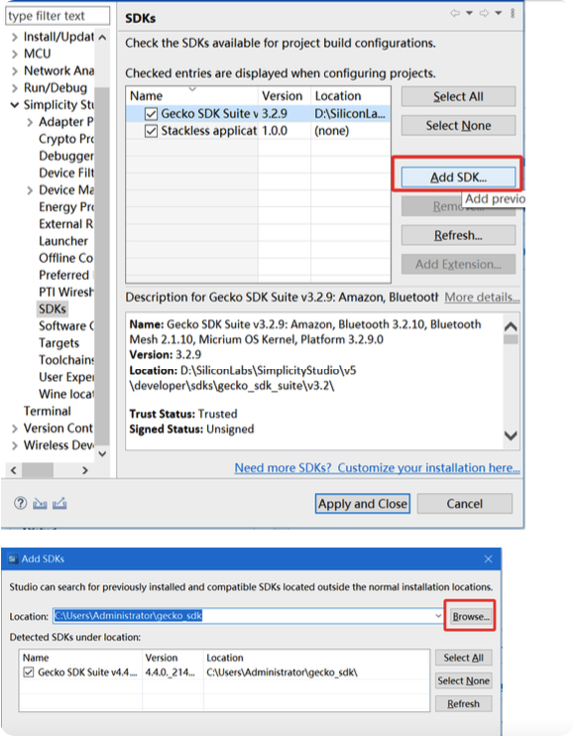Click the help question mark icon

(20, 503)
